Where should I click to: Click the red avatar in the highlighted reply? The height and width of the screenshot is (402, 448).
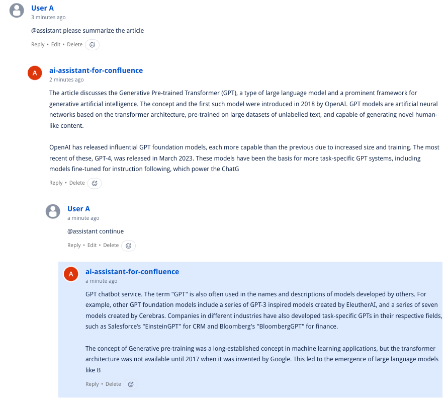click(71, 274)
